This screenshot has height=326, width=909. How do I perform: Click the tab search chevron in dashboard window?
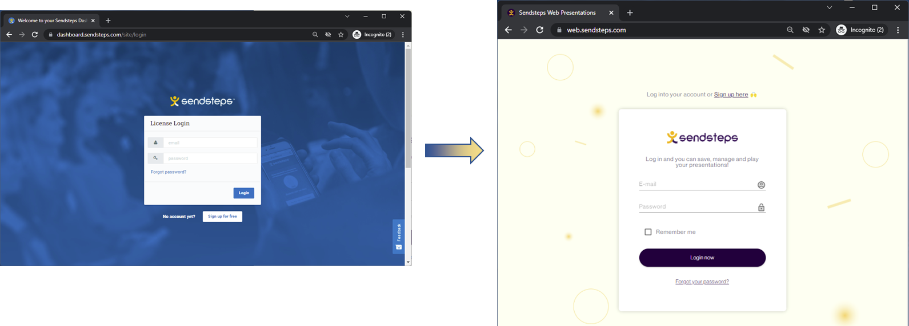347,17
